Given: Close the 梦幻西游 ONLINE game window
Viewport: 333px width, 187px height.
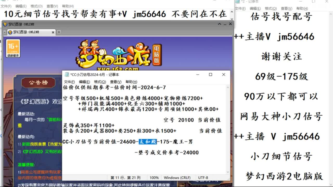Looking at the screenshot, I should coord(230,24).
